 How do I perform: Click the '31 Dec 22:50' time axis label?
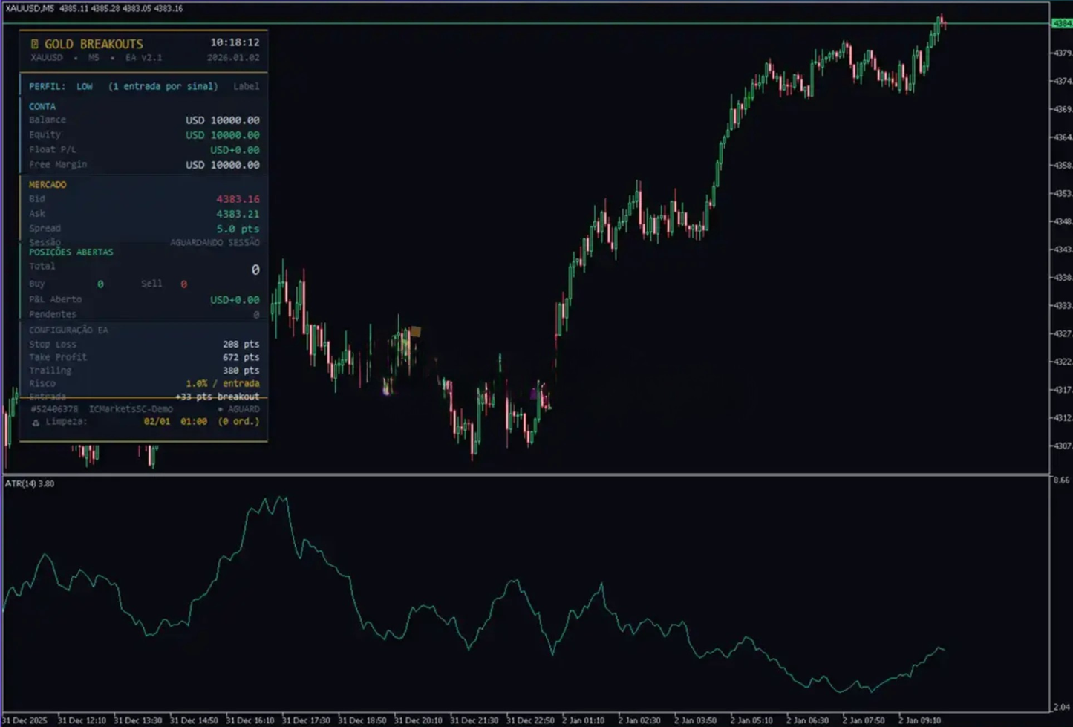click(530, 720)
